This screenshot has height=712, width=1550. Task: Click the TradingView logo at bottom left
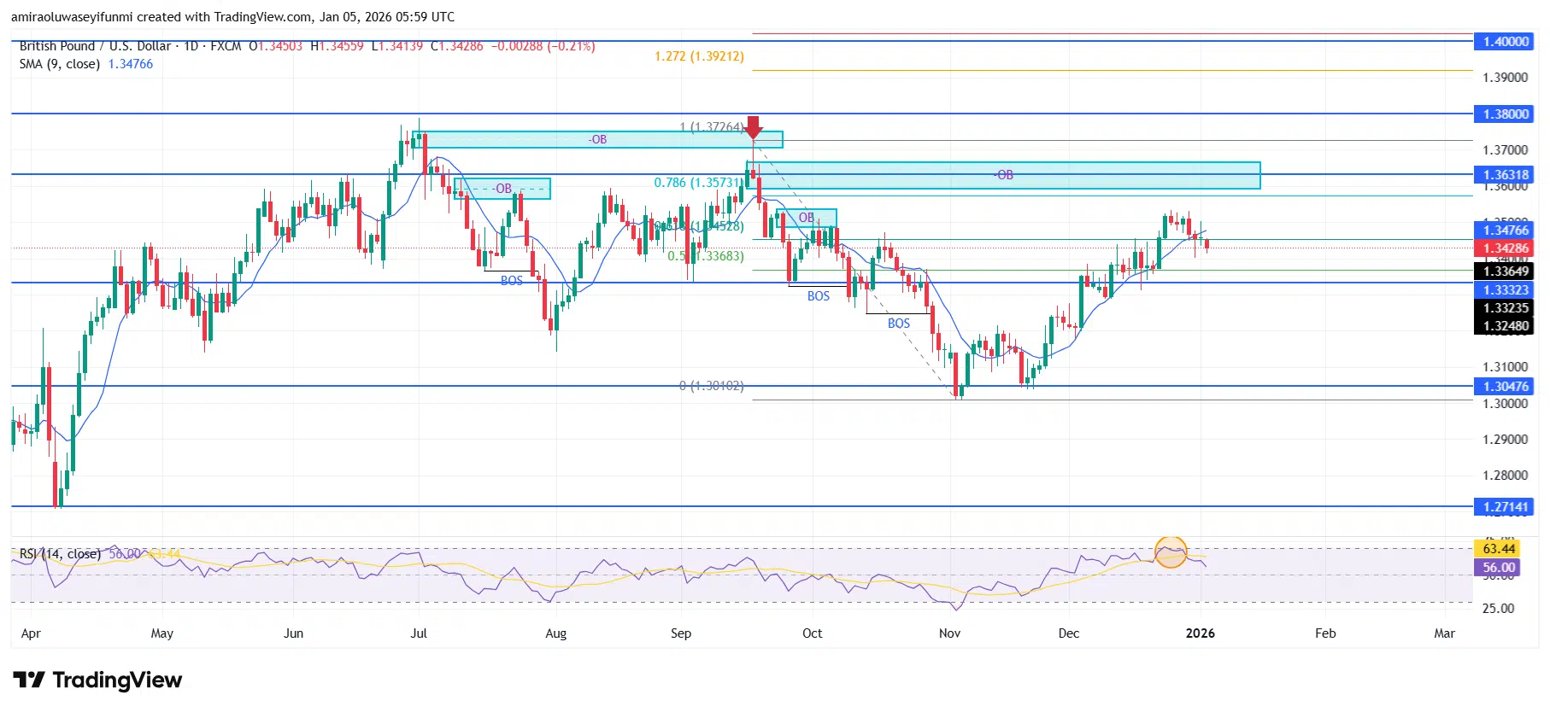coord(97,680)
